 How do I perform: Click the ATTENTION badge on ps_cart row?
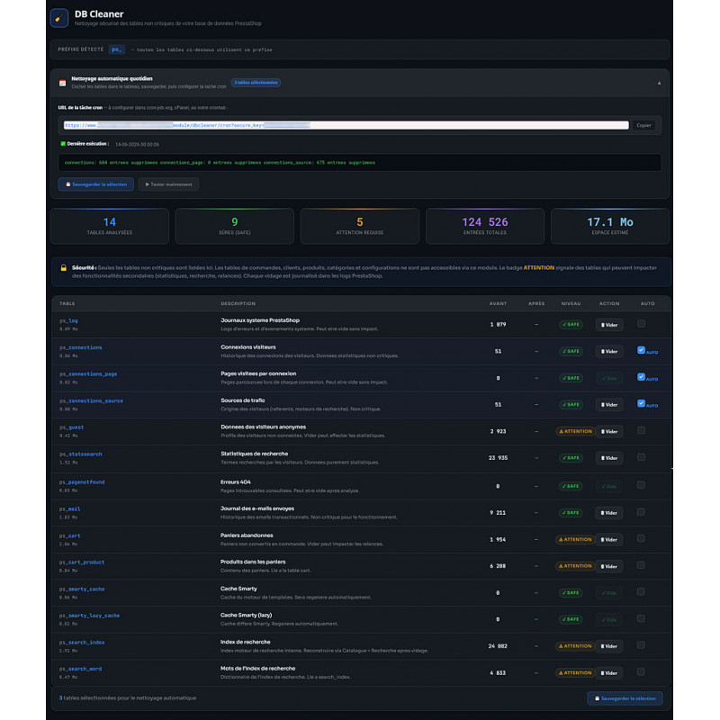[x=575, y=539]
